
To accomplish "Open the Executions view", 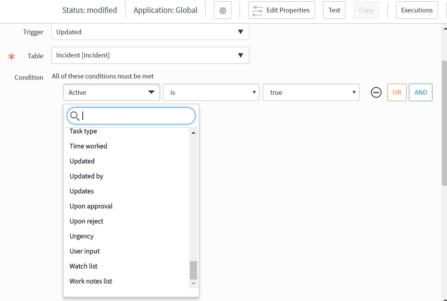I will 416,10.
